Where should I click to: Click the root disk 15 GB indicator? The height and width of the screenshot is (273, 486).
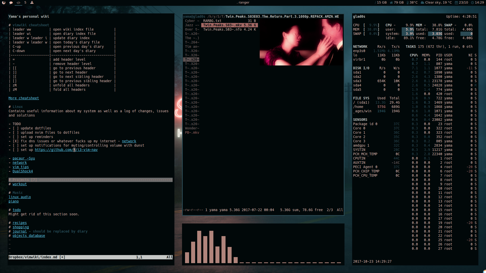(381, 3)
